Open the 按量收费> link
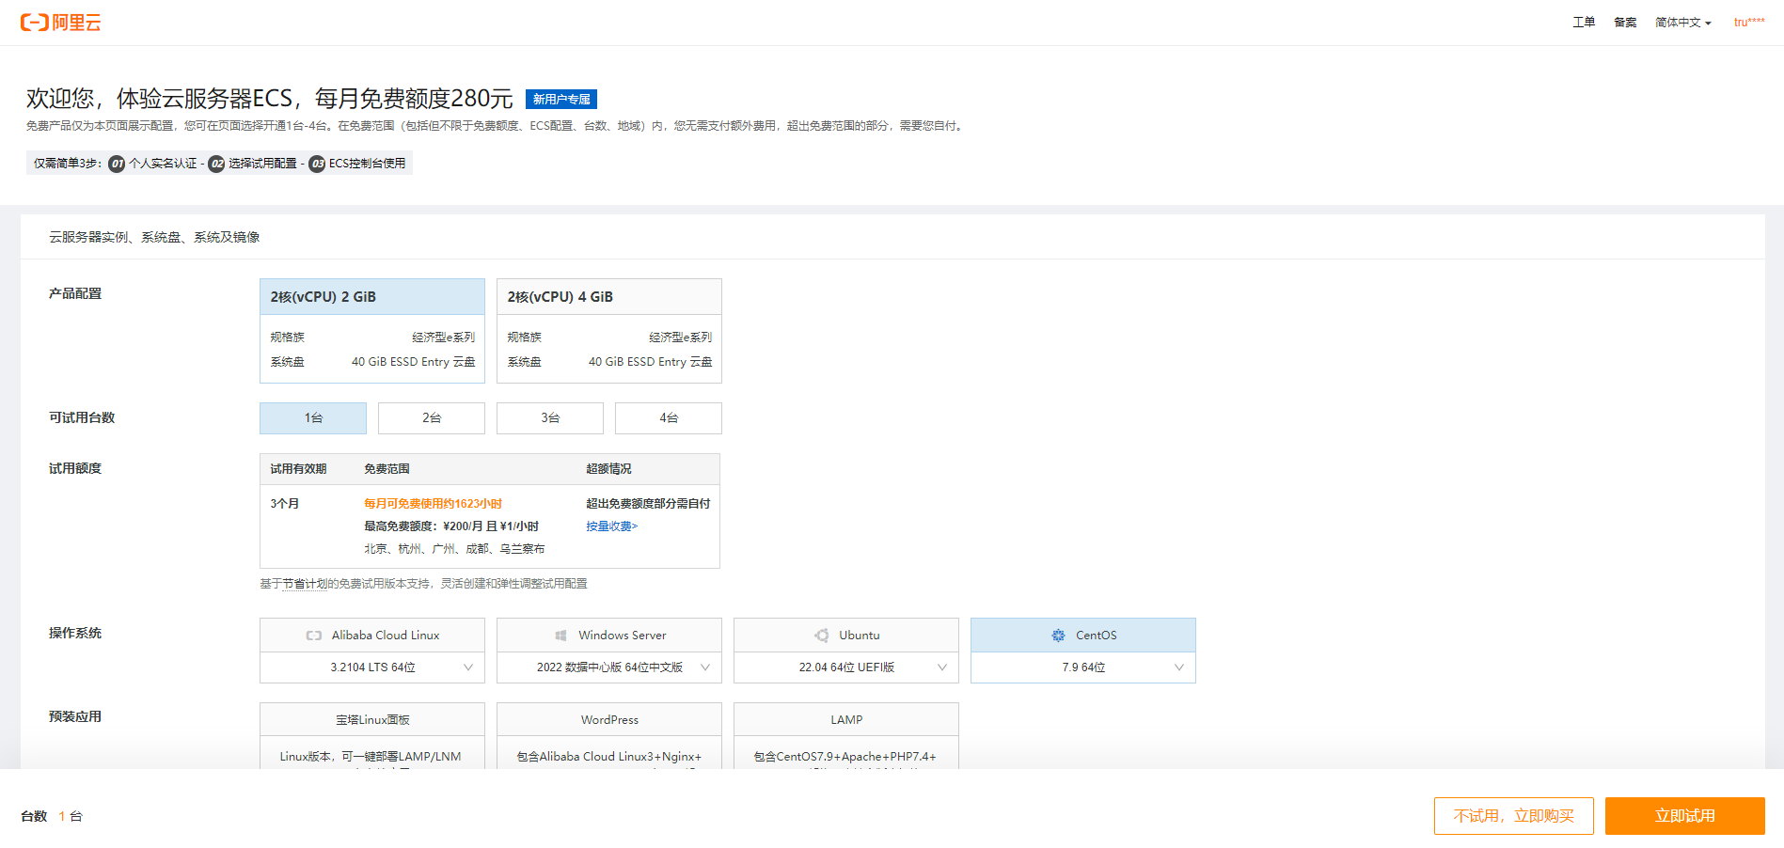Viewport: 1784px width, 848px height. 611,526
